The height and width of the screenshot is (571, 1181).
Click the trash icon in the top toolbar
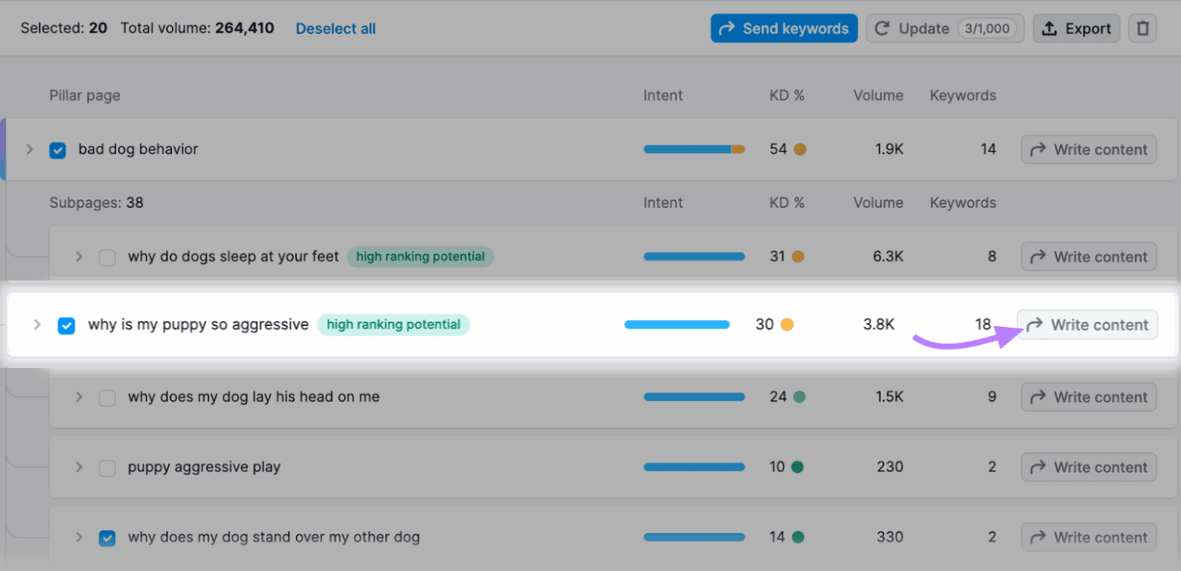coord(1144,28)
